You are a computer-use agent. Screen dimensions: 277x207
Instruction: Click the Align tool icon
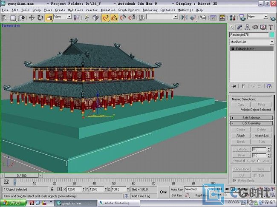193,17
